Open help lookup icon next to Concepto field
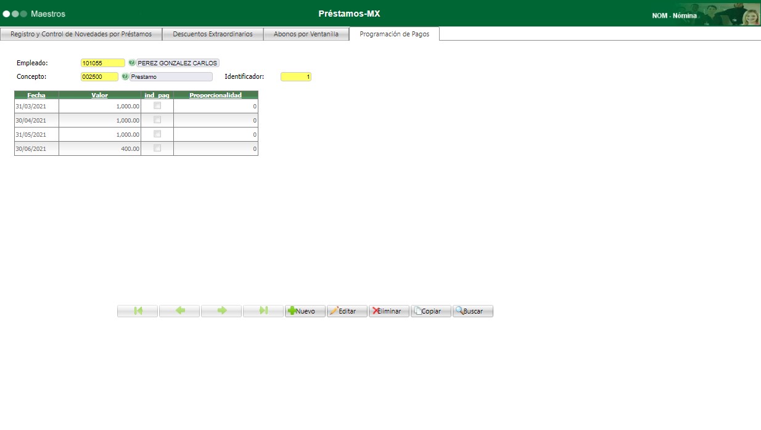This screenshot has height=430, width=761. [x=125, y=77]
